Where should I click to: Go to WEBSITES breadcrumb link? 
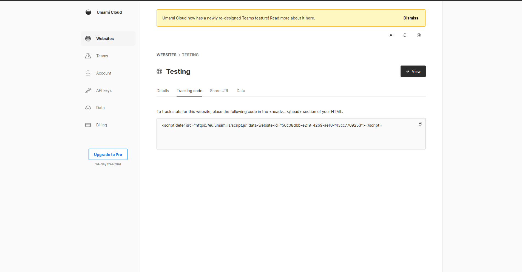166,55
